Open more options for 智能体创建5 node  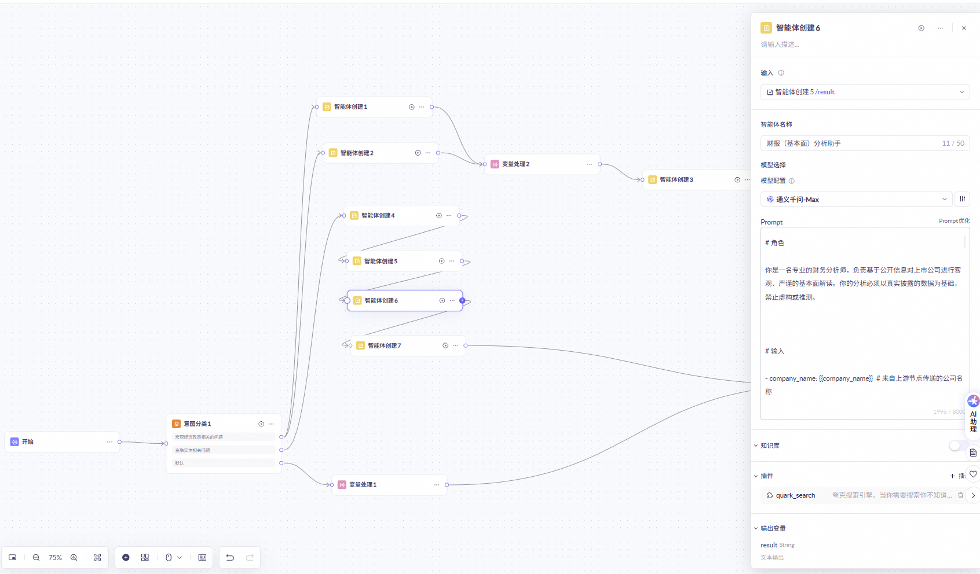point(452,261)
